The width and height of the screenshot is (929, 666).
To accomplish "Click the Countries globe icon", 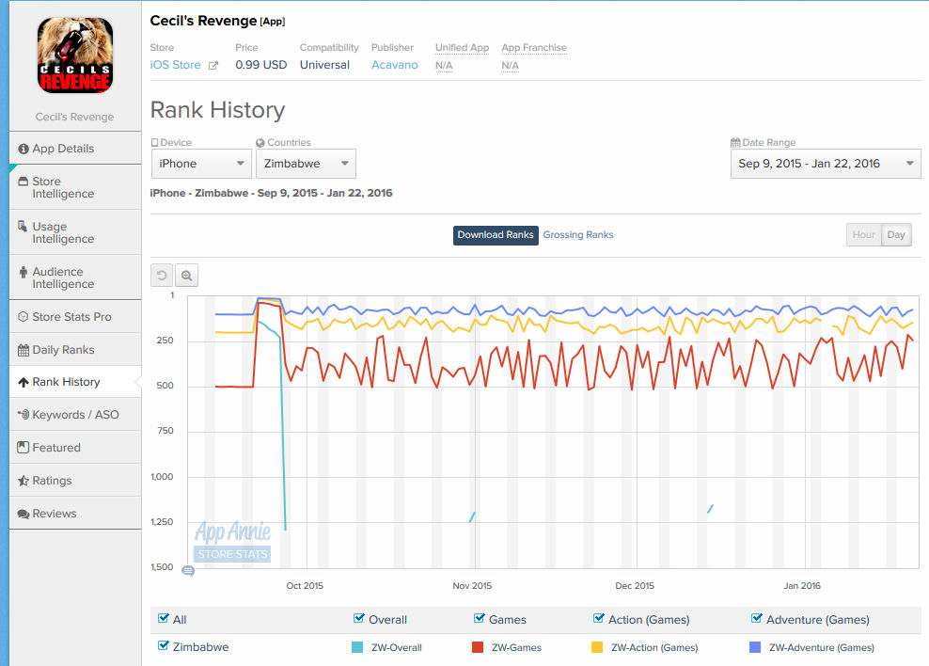I will [x=260, y=143].
